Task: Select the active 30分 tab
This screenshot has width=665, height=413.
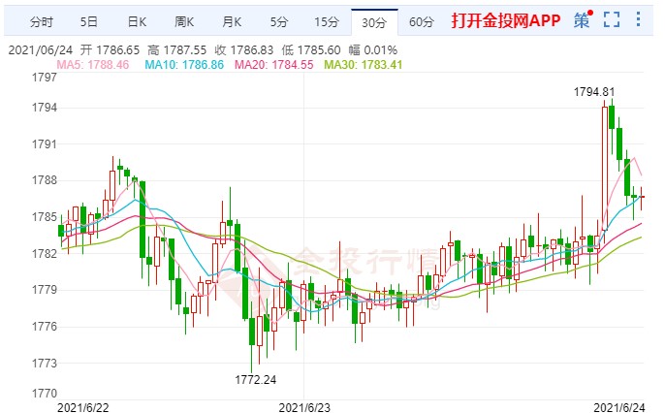Action: coord(374,22)
